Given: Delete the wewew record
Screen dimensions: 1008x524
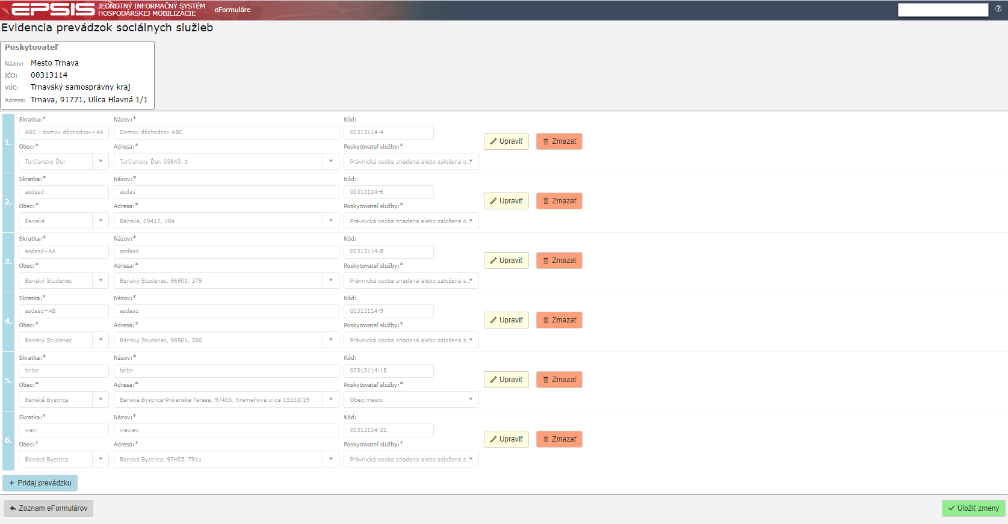Looking at the screenshot, I should point(559,439).
